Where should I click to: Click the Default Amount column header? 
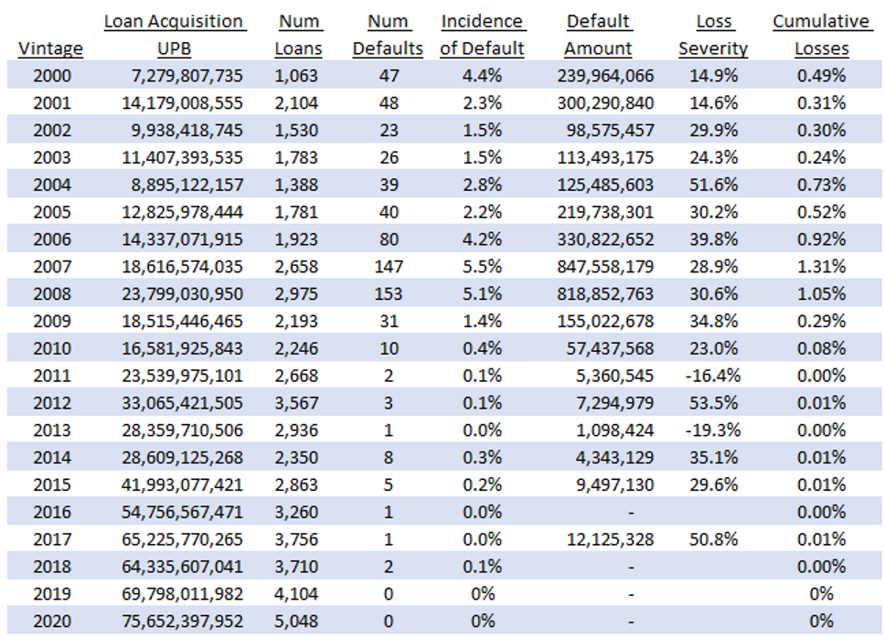pos(598,35)
